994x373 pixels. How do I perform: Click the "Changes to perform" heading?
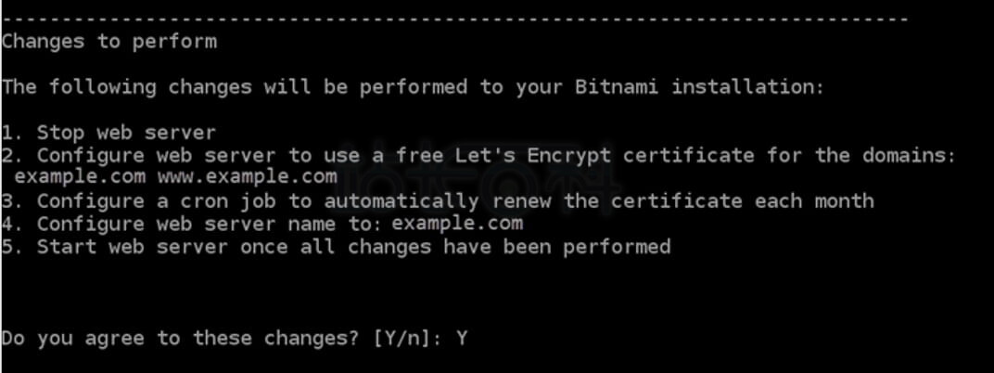tap(108, 41)
